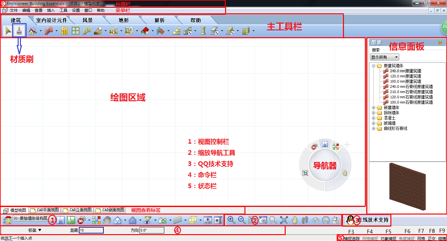Choose the brick wall tool
This screenshot has height=241, width=447.
pyautogui.click(x=49, y=31)
